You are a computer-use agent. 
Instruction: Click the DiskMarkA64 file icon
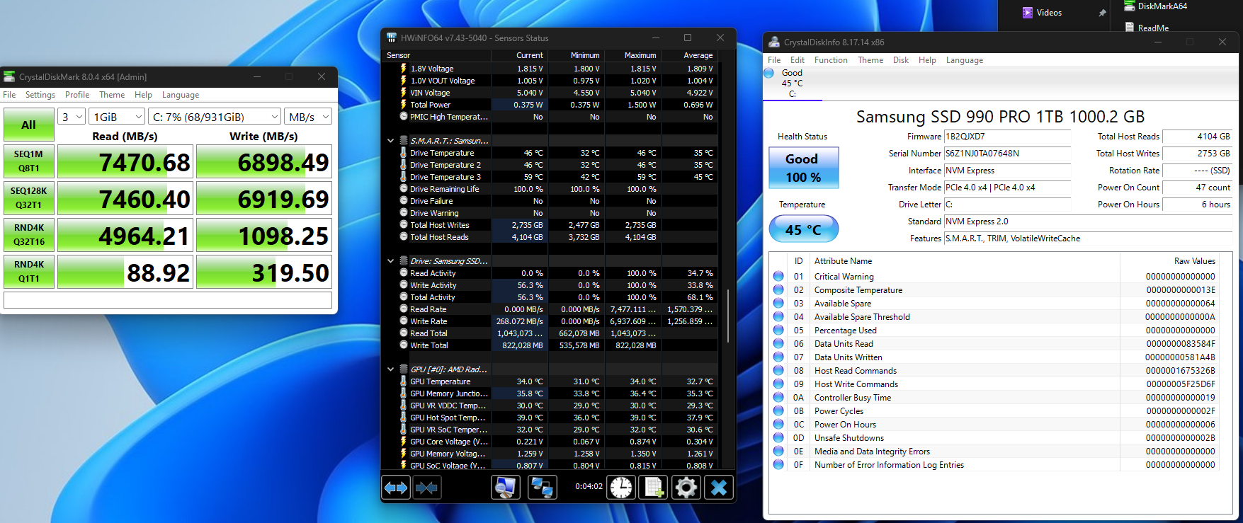[1130, 6]
